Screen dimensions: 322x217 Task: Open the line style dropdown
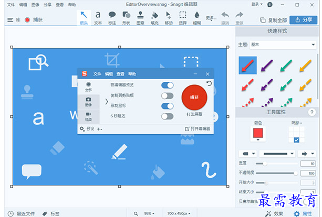coord(277,154)
